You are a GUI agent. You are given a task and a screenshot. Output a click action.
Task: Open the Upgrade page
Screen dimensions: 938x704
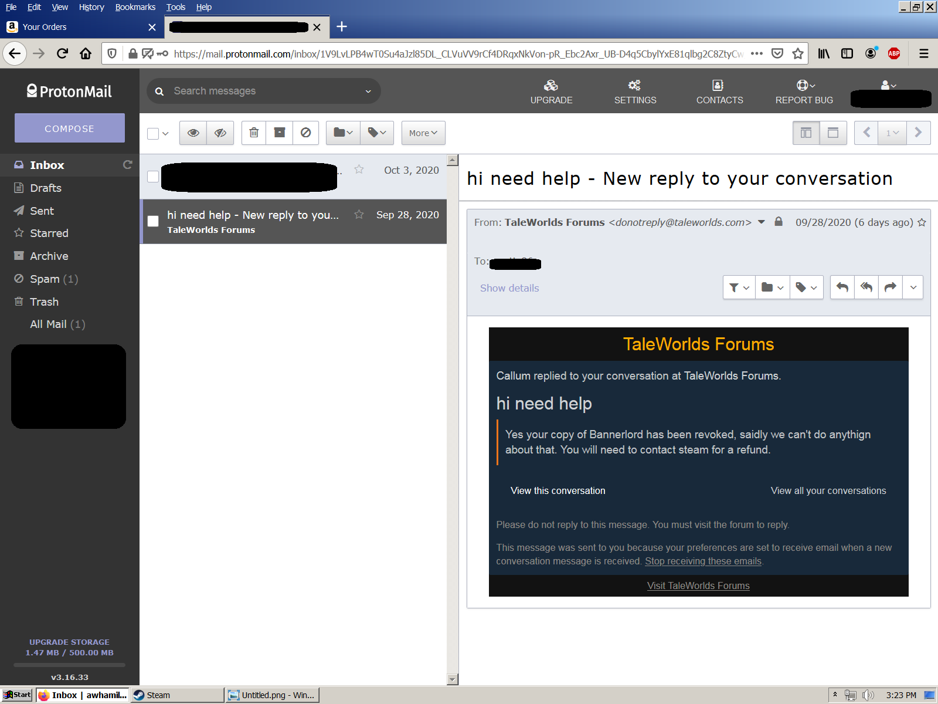pyautogui.click(x=551, y=92)
